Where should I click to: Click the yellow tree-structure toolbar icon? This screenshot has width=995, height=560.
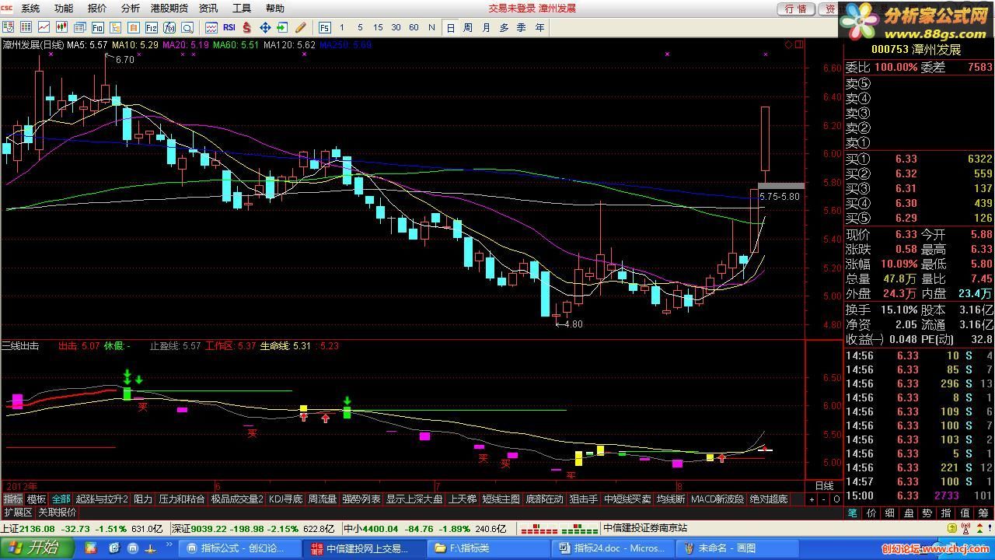[116, 27]
